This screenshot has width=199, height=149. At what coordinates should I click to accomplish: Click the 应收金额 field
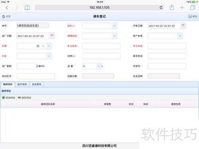point(164,76)
